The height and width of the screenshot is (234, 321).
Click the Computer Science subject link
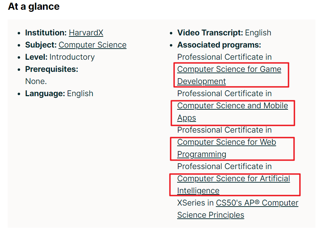pyautogui.click(x=93, y=45)
